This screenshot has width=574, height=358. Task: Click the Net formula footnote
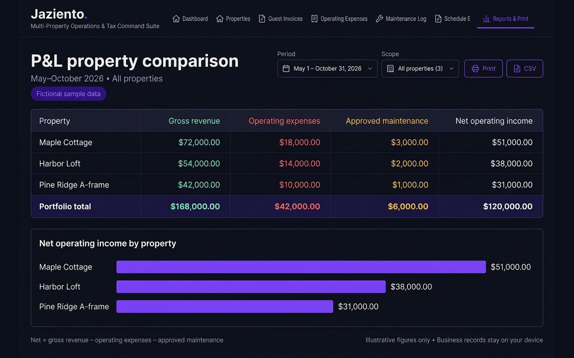pos(127,340)
